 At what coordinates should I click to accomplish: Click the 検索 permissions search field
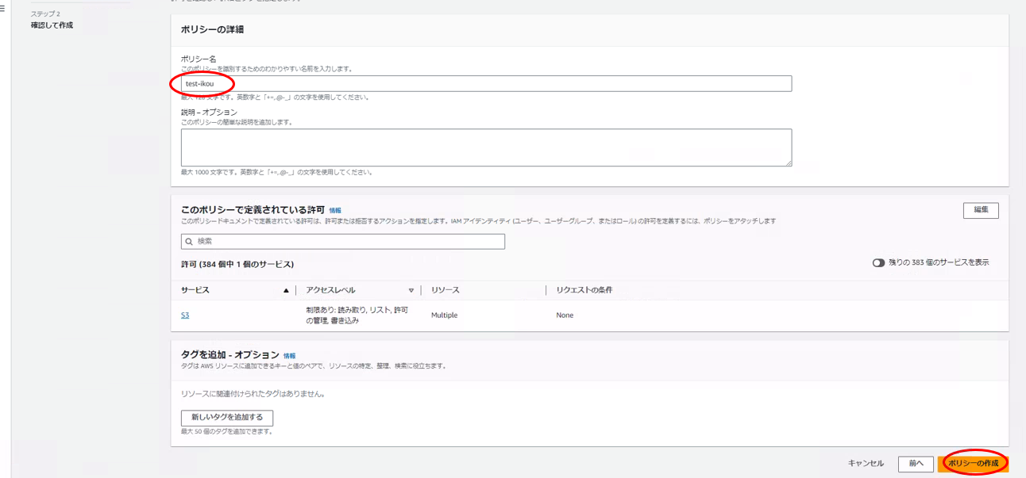point(348,242)
